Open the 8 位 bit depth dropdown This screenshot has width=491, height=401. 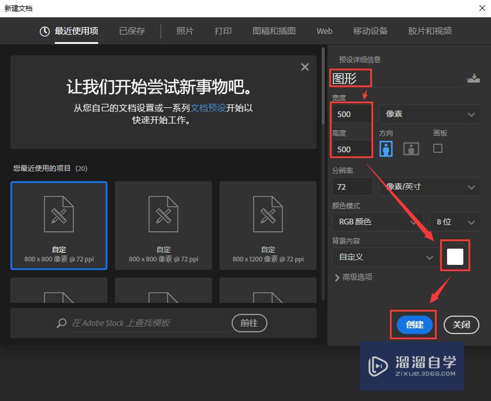point(456,222)
